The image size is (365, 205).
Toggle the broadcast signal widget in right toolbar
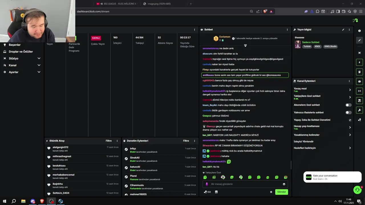(x=359, y=91)
